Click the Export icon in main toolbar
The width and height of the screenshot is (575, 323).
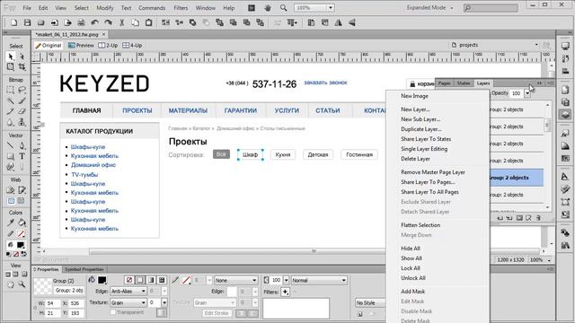pyautogui.click(x=68, y=22)
